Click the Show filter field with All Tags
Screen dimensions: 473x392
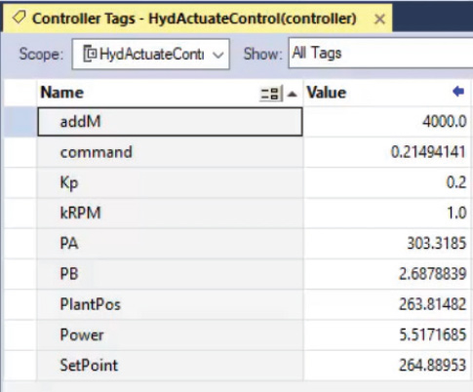pos(380,53)
